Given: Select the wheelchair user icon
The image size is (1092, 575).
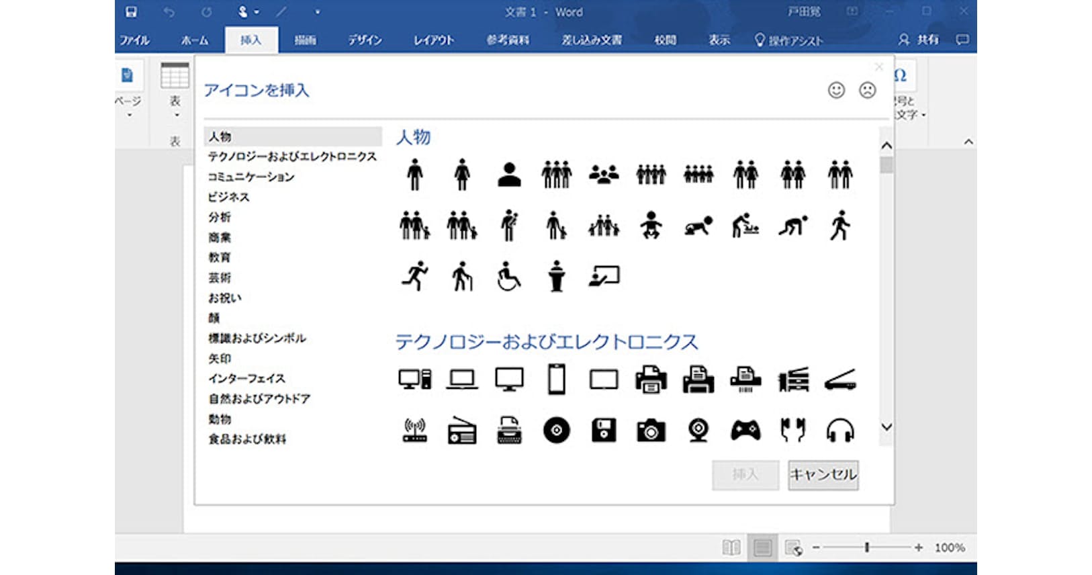Looking at the screenshot, I should click(509, 276).
